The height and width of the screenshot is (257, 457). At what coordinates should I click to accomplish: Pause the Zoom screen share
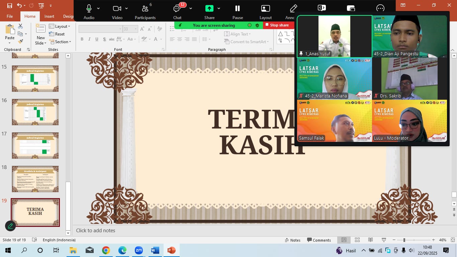click(x=238, y=12)
